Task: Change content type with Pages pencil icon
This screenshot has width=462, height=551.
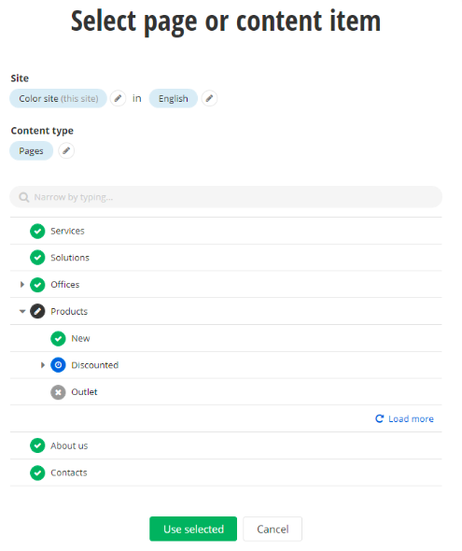Action: coord(66,151)
